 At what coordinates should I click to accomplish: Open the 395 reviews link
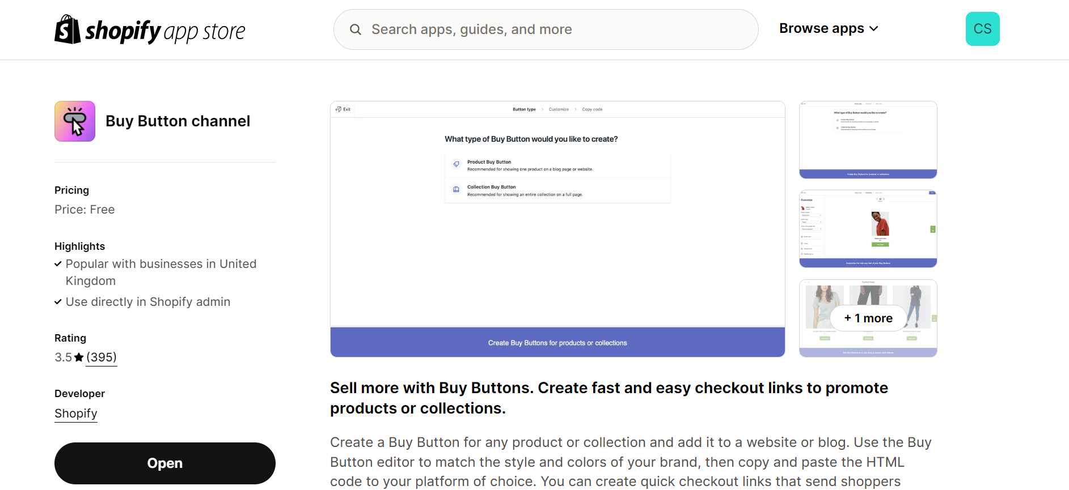point(102,357)
